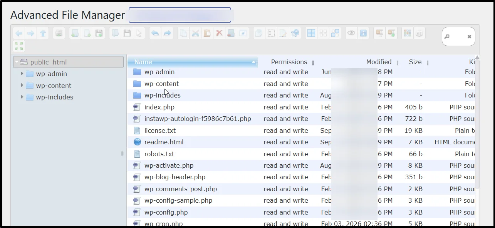Click inside the search text field
495x228 pixels.
tap(458, 37)
